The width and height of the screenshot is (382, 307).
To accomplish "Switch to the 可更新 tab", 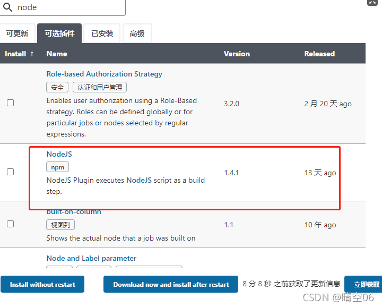I will pyautogui.click(x=17, y=33).
